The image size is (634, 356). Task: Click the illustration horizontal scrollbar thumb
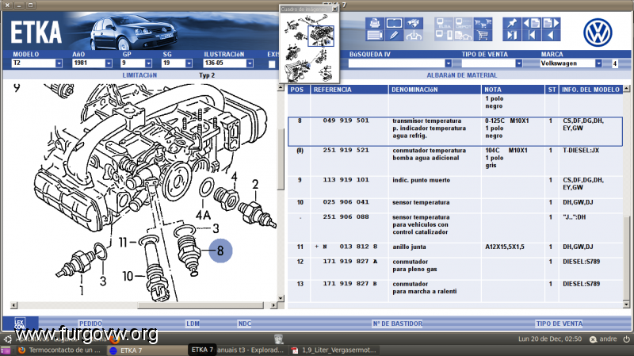tap(201, 305)
